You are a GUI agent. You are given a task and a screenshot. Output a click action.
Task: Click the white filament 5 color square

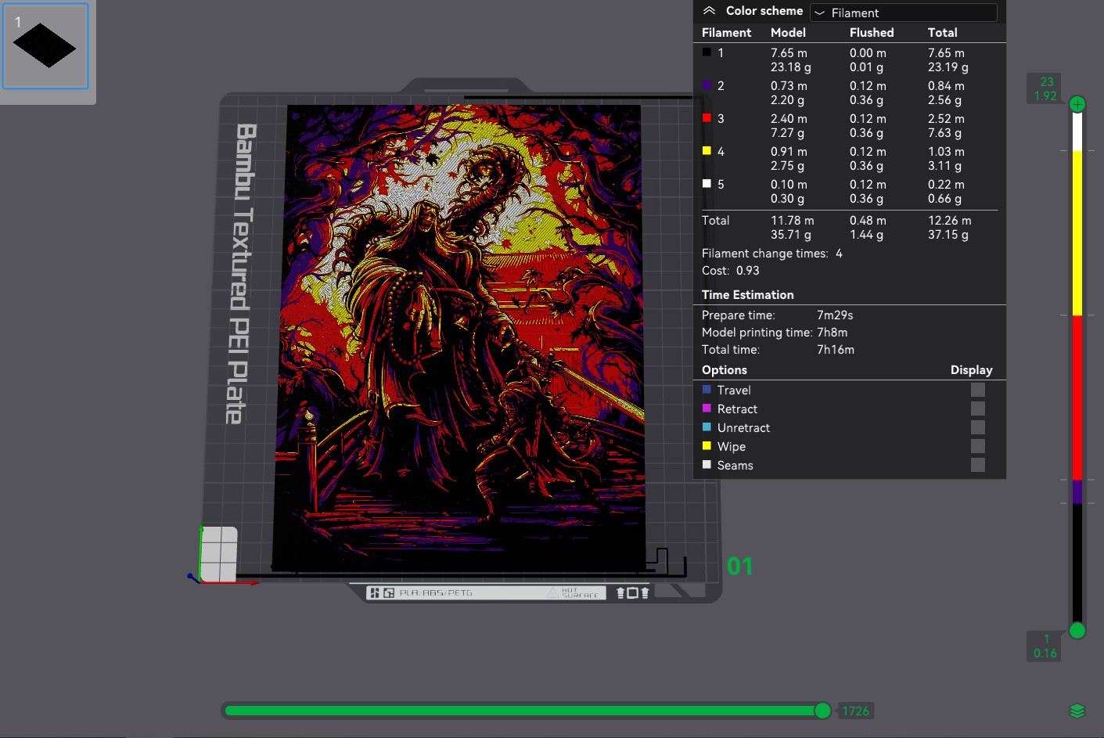707,184
